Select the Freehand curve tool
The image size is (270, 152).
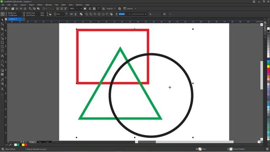(x=2, y=35)
